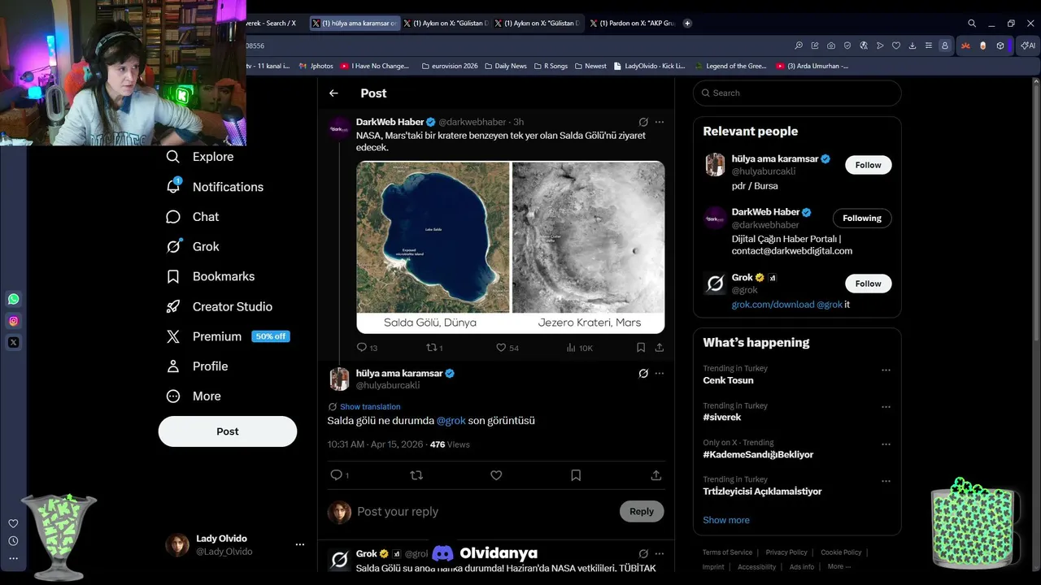Bookmark hülya ama karamsar's post
The height and width of the screenshot is (585, 1041).
click(x=576, y=475)
